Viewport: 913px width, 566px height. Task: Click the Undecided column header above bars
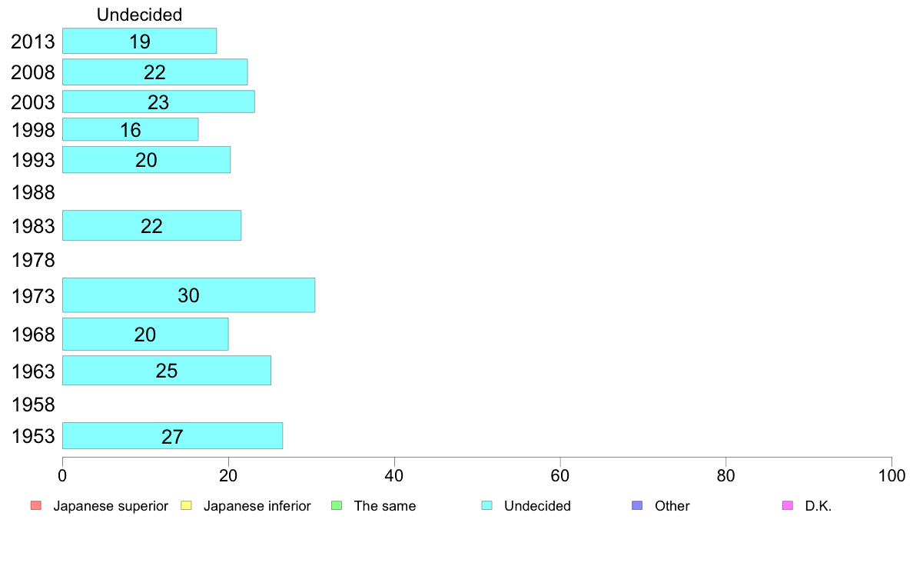tap(139, 15)
